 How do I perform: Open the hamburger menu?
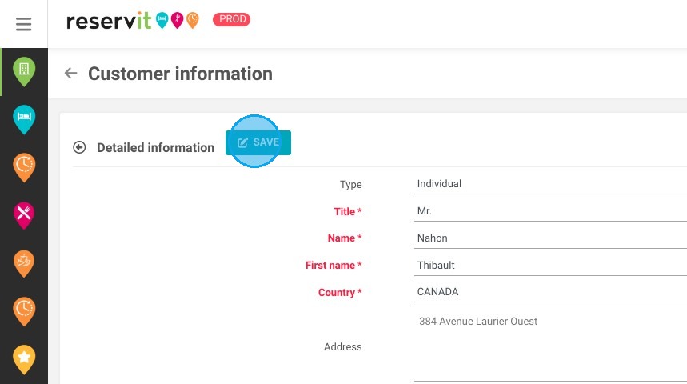click(x=24, y=24)
